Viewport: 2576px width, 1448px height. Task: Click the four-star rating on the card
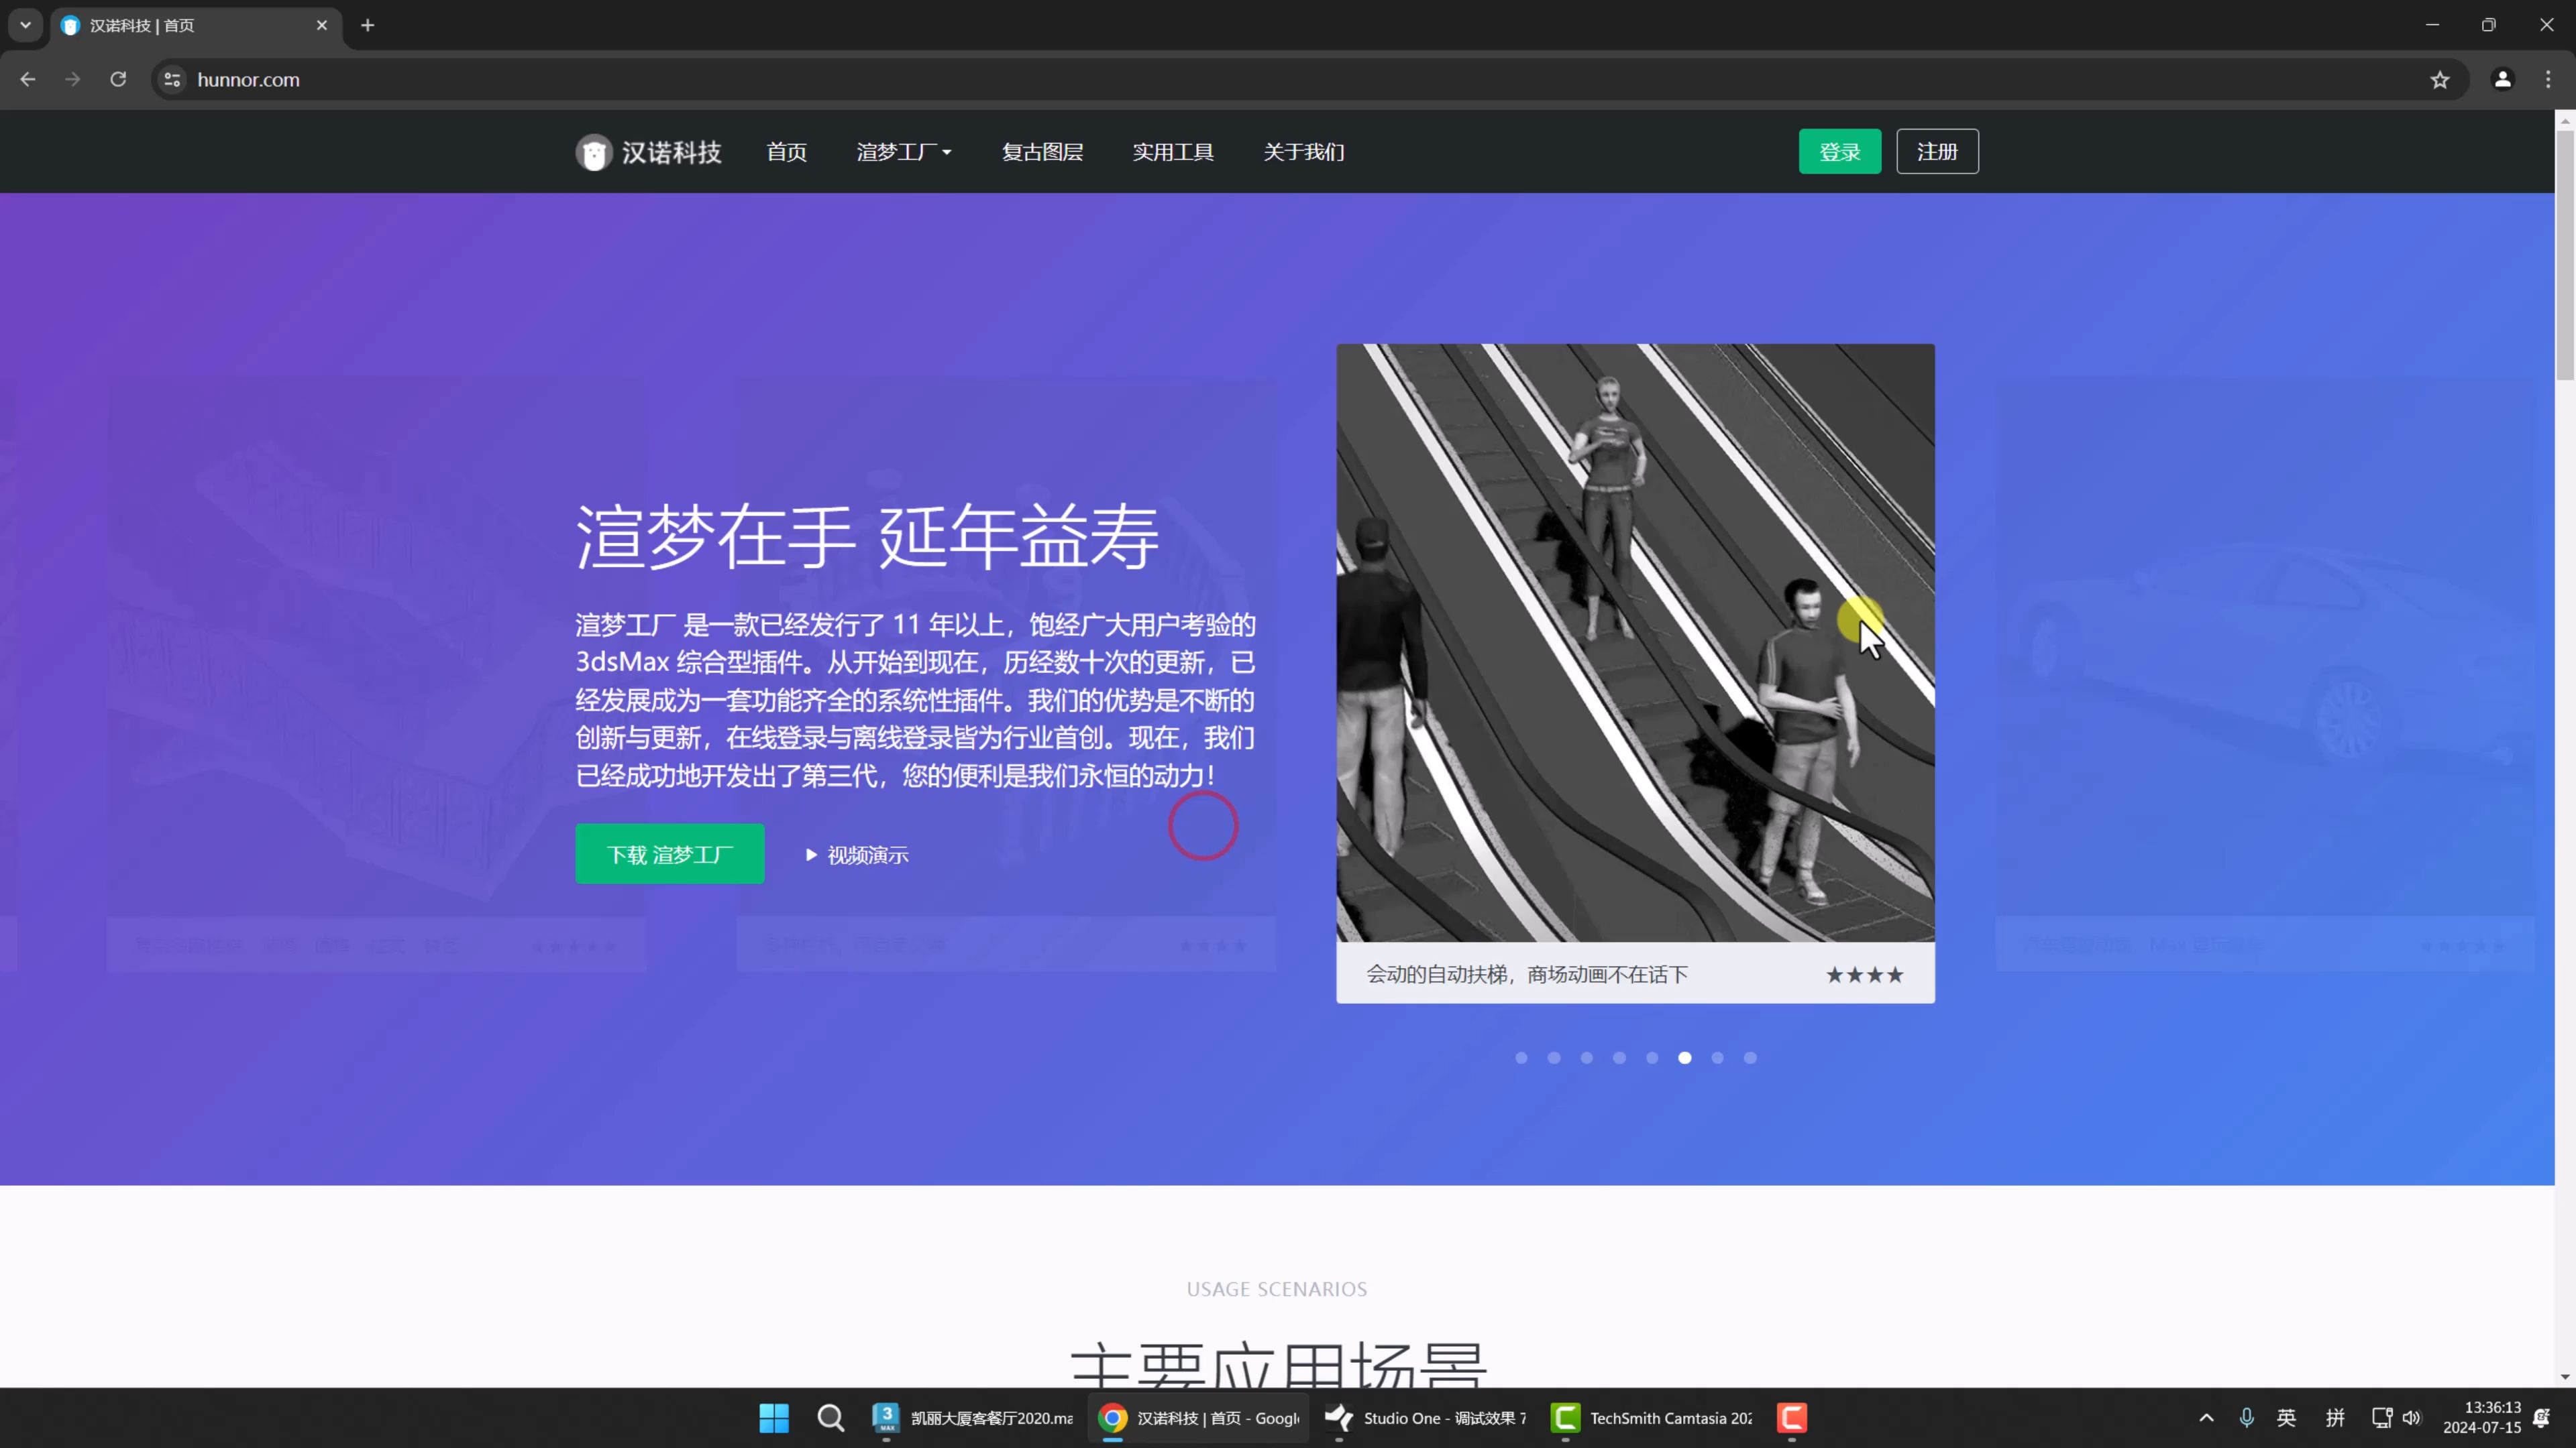point(1864,974)
